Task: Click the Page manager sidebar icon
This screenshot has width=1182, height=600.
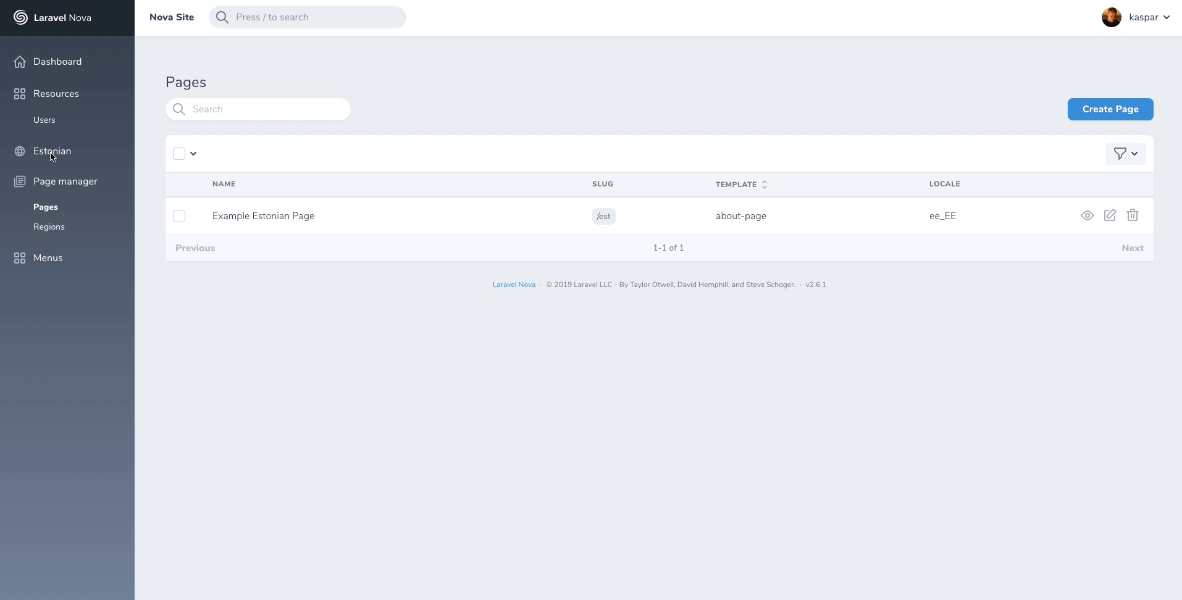Action: pos(20,181)
